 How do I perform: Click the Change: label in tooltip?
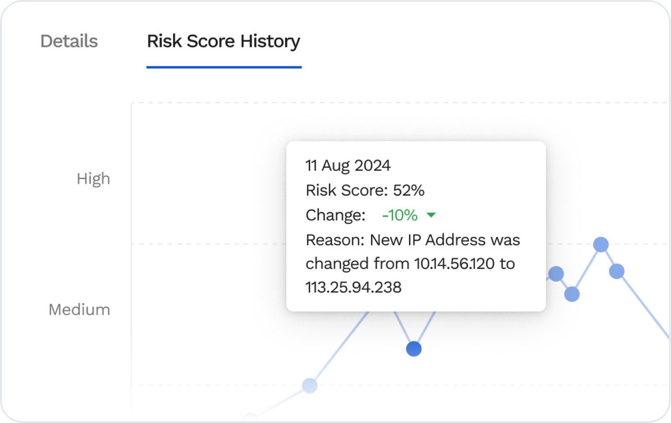pos(335,215)
